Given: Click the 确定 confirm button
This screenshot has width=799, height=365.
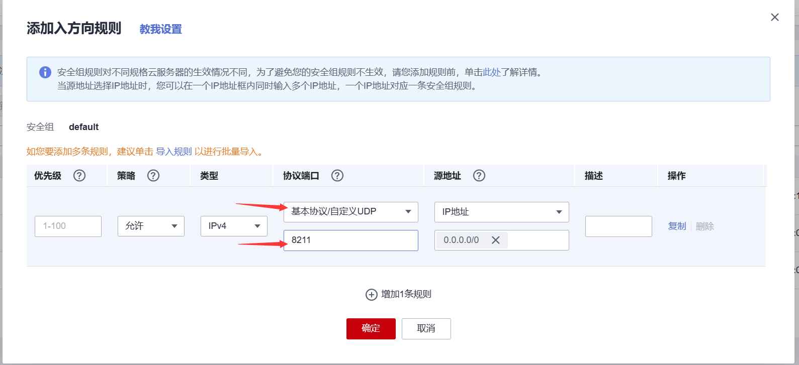Looking at the screenshot, I should [x=371, y=328].
